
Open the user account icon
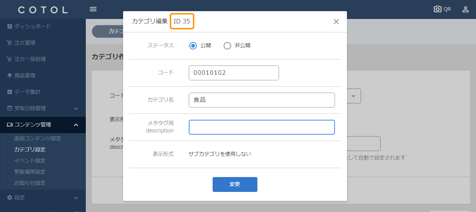point(466,9)
